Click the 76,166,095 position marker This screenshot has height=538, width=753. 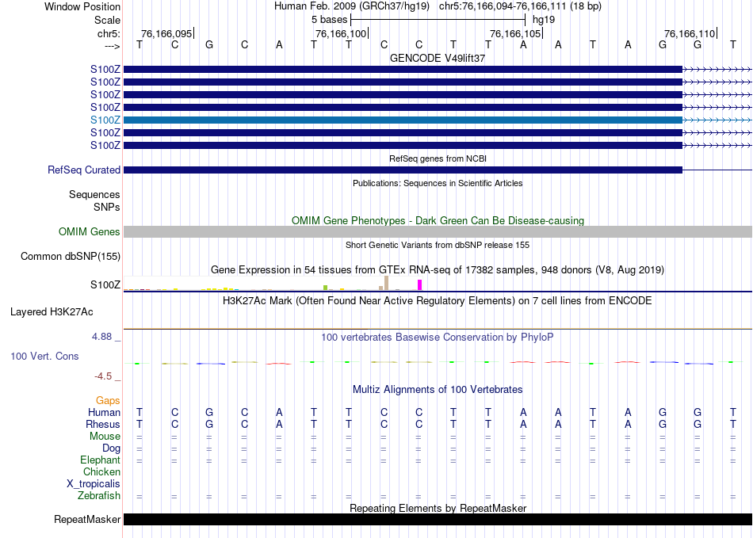point(166,33)
